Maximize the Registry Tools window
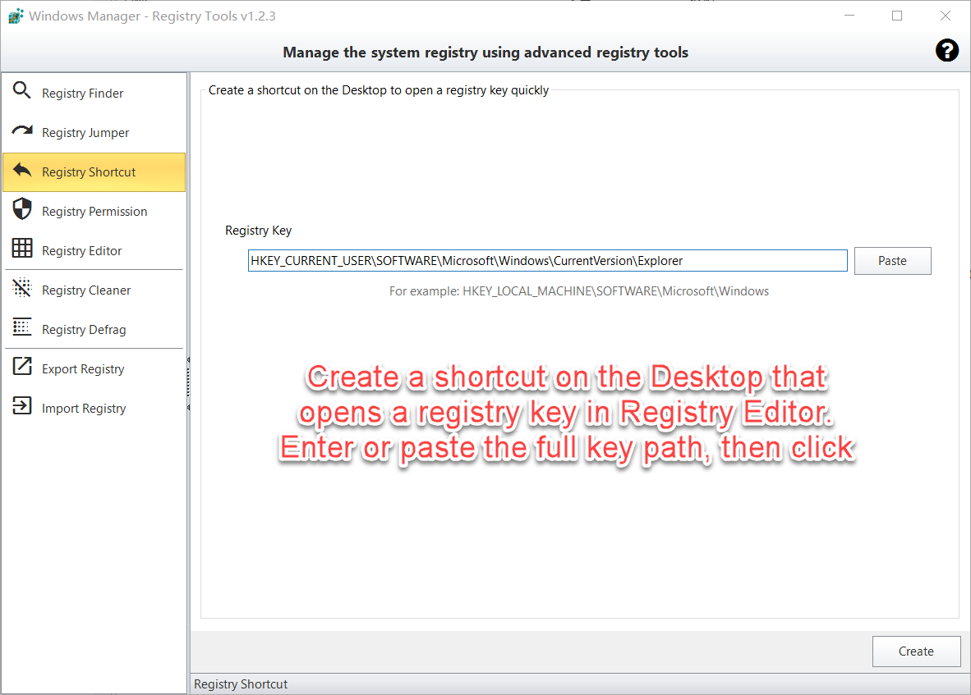 (x=897, y=16)
